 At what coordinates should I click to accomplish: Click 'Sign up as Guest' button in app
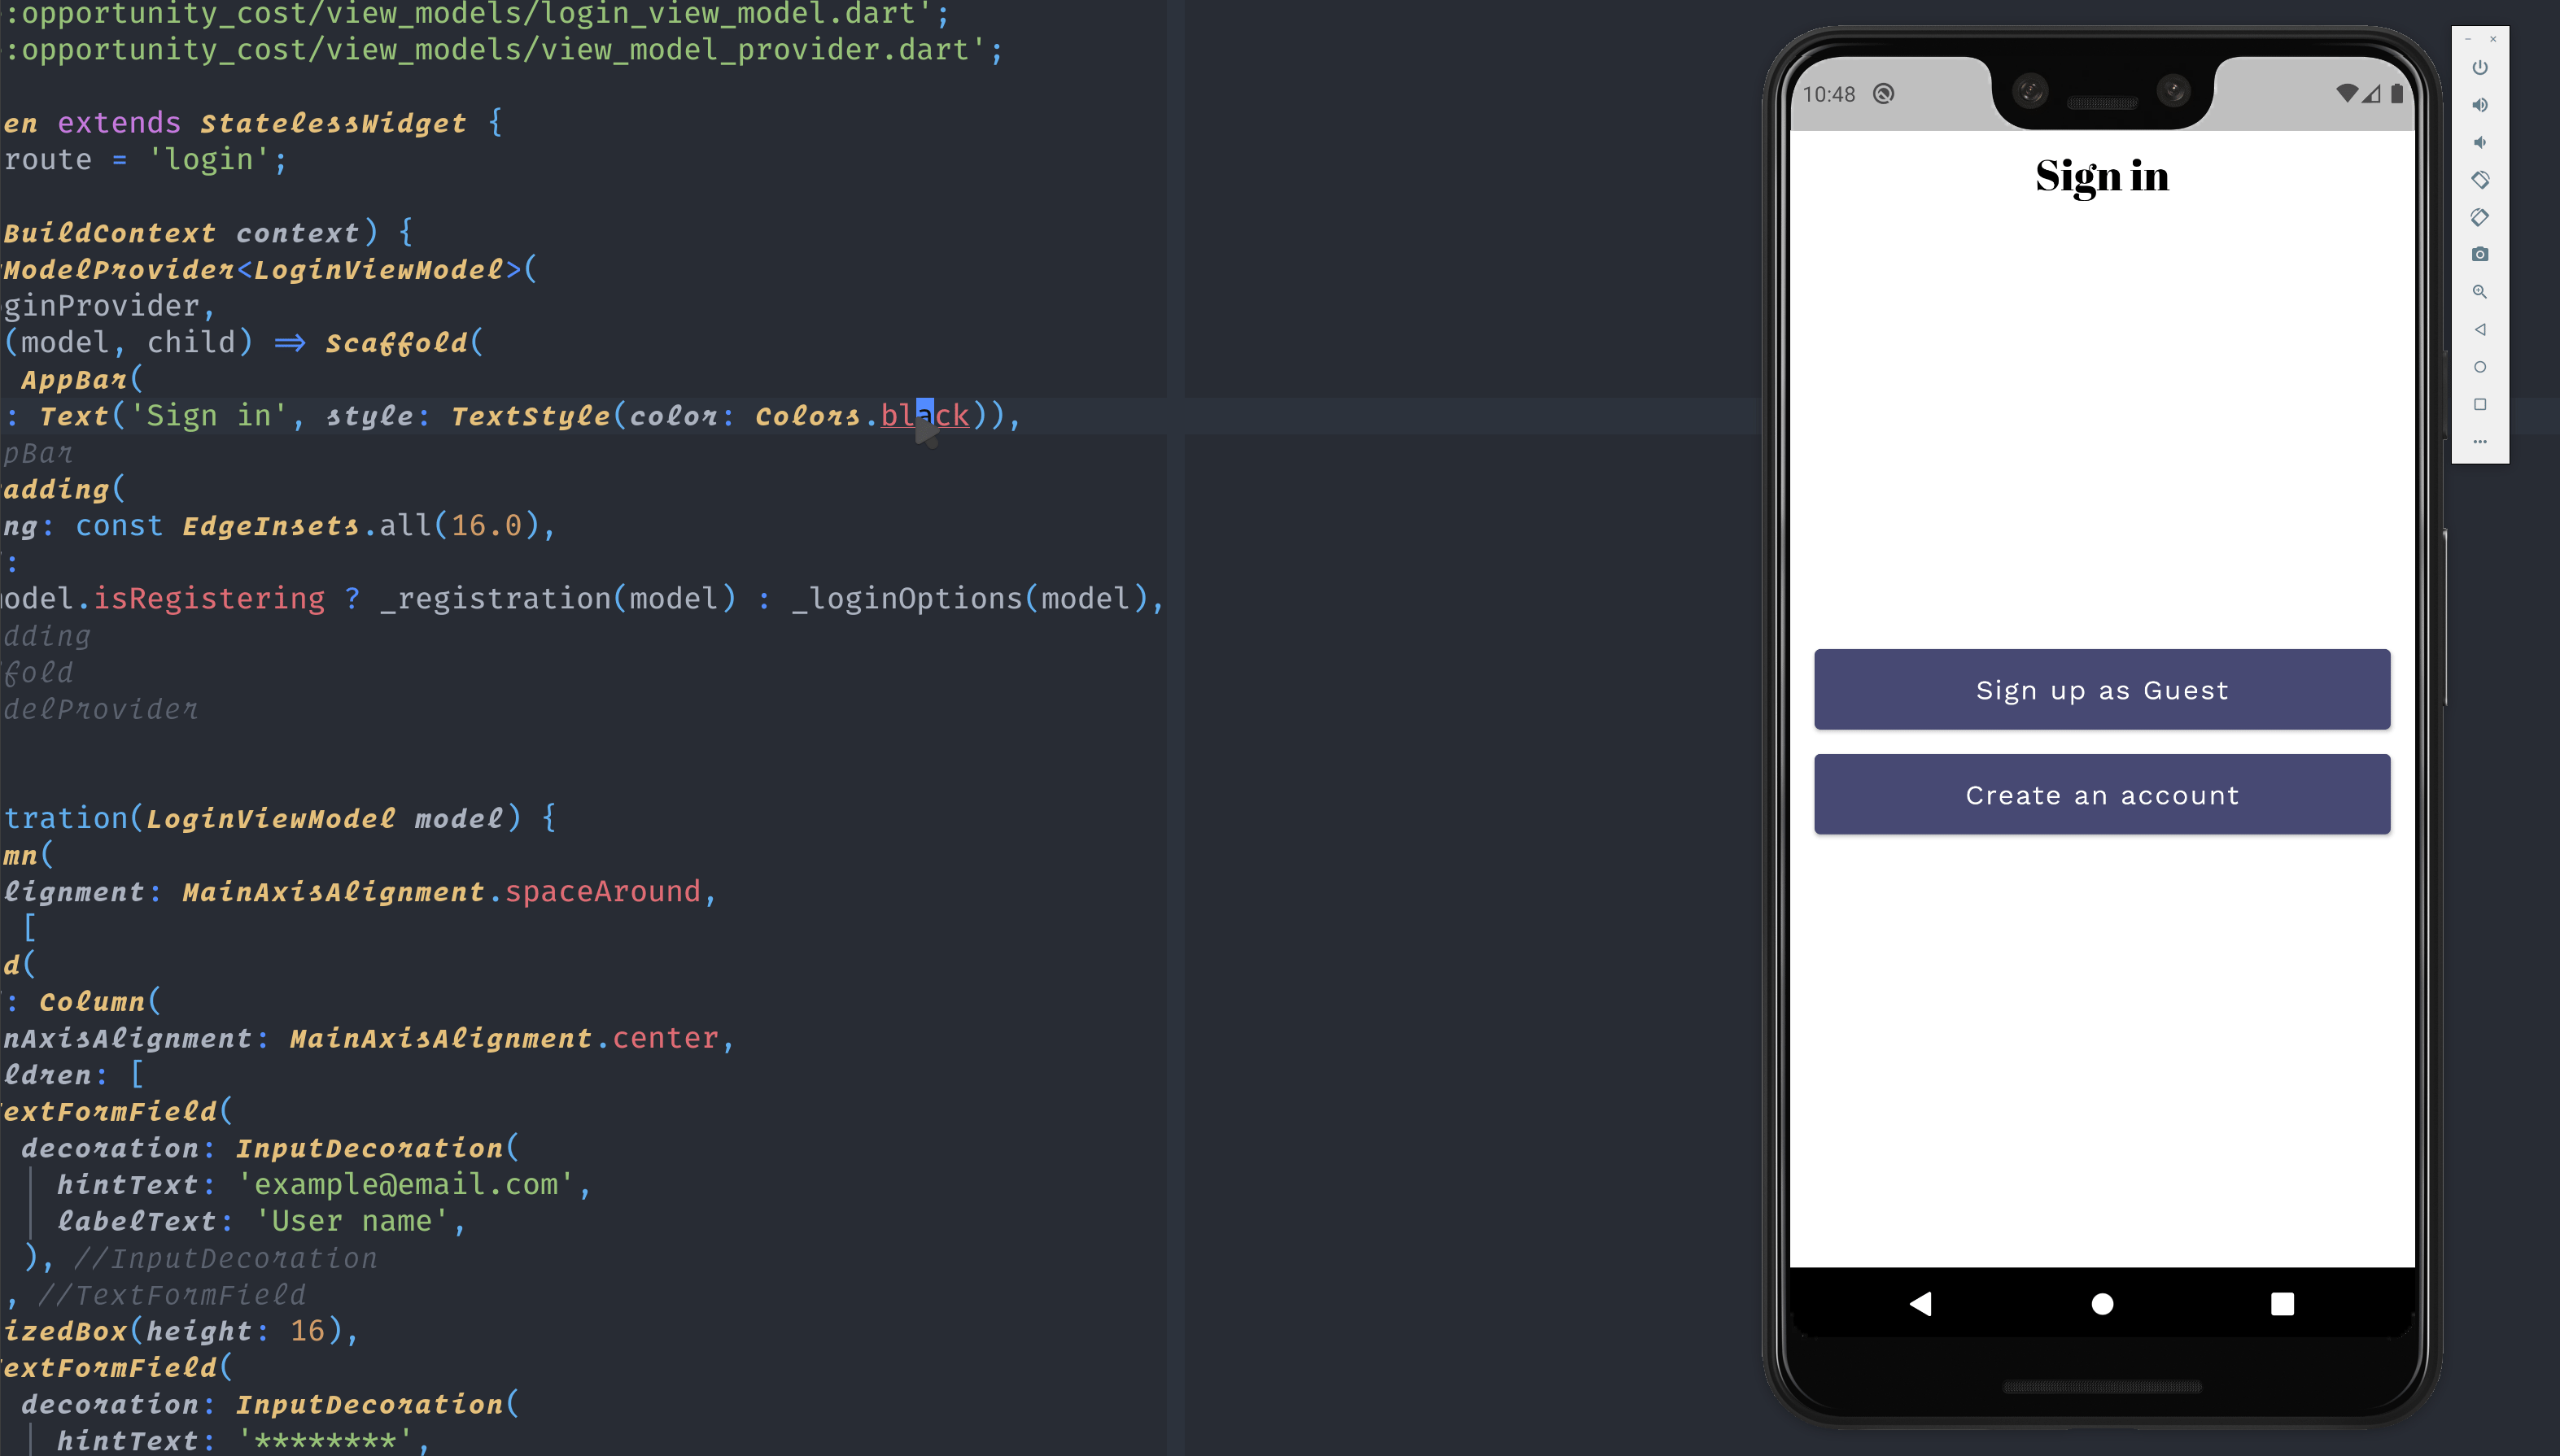[x=2103, y=687]
